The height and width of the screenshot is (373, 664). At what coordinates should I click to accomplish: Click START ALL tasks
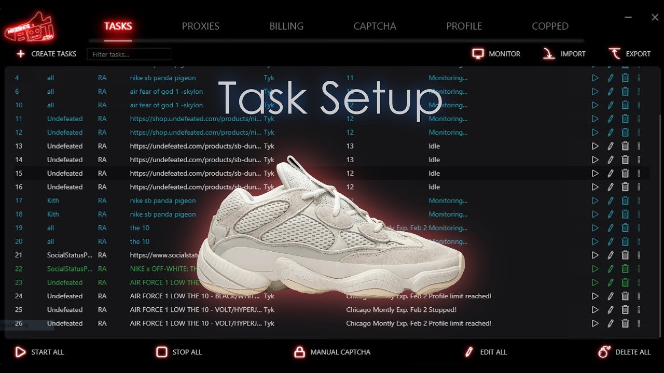tap(39, 352)
